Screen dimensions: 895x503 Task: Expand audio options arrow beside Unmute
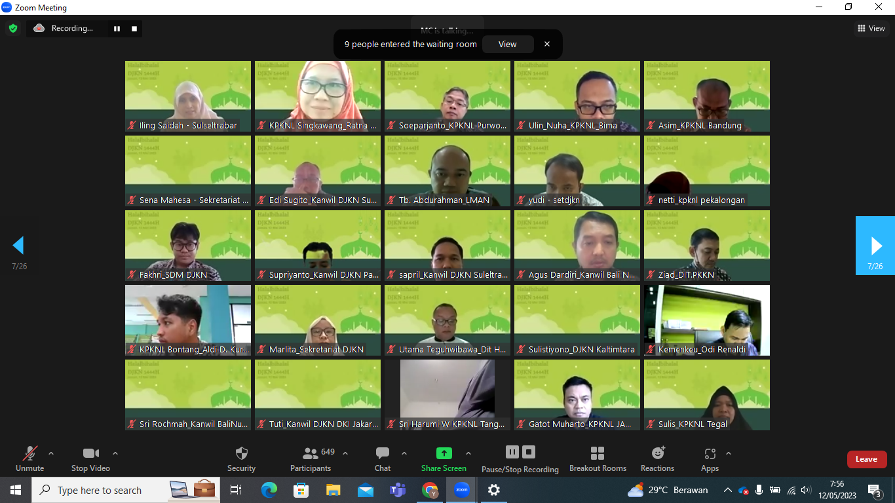51,453
